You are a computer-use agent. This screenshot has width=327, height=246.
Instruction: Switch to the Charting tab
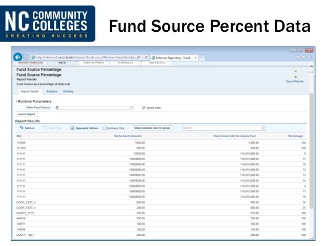[68, 91]
